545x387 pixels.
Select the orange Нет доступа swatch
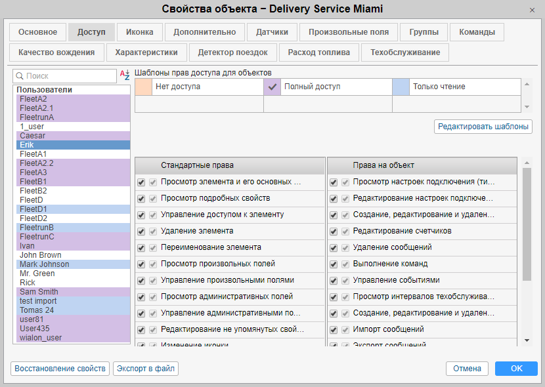143,87
